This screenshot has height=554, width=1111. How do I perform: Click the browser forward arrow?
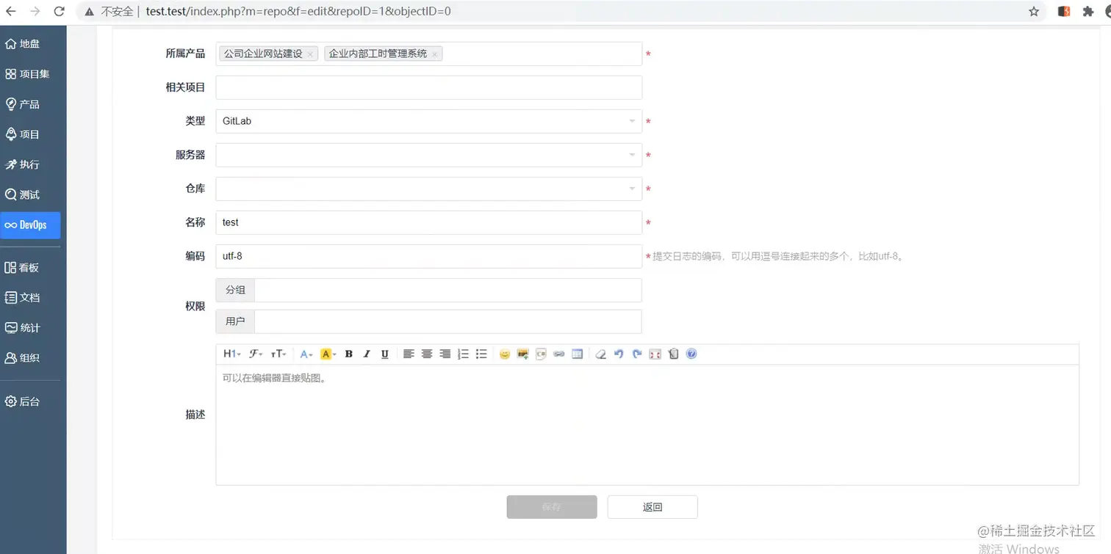point(35,12)
